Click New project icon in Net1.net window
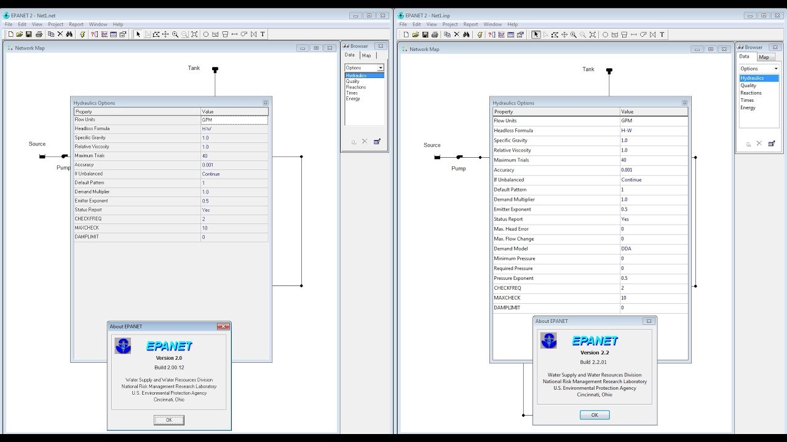 click(10, 34)
